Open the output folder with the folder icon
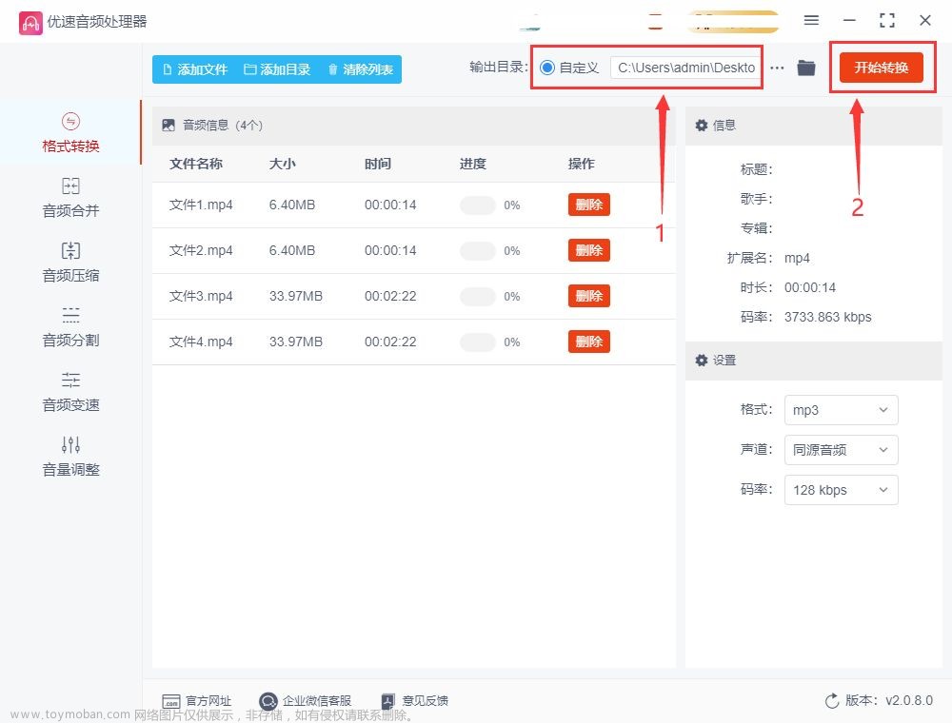The width and height of the screenshot is (952, 723). pyautogui.click(x=806, y=68)
